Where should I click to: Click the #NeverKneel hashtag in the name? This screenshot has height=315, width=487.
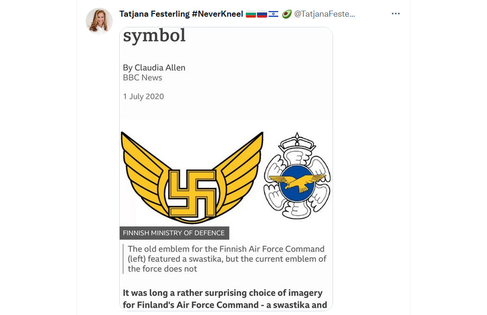click(218, 14)
